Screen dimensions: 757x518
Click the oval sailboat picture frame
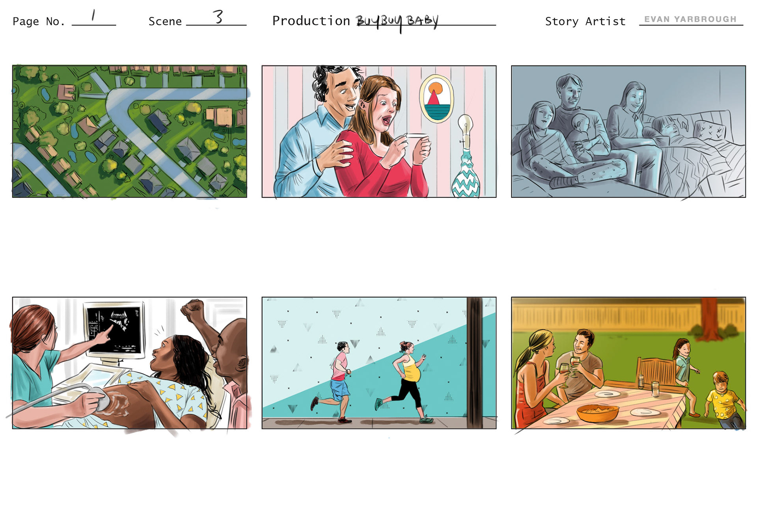(436, 99)
